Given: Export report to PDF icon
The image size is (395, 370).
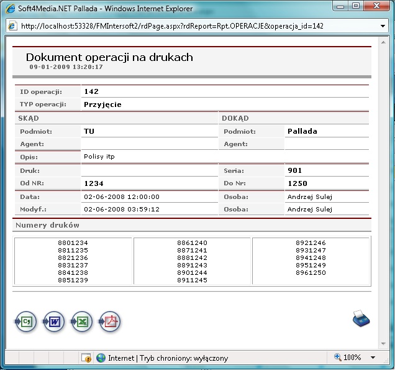Looking at the screenshot, I should tap(110, 321).
